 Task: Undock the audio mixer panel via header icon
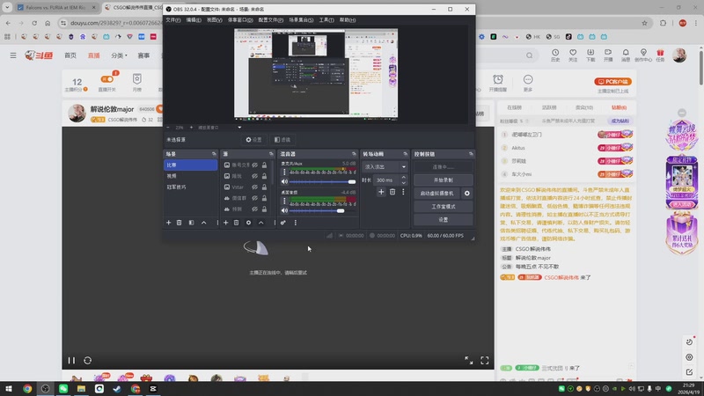click(x=355, y=154)
